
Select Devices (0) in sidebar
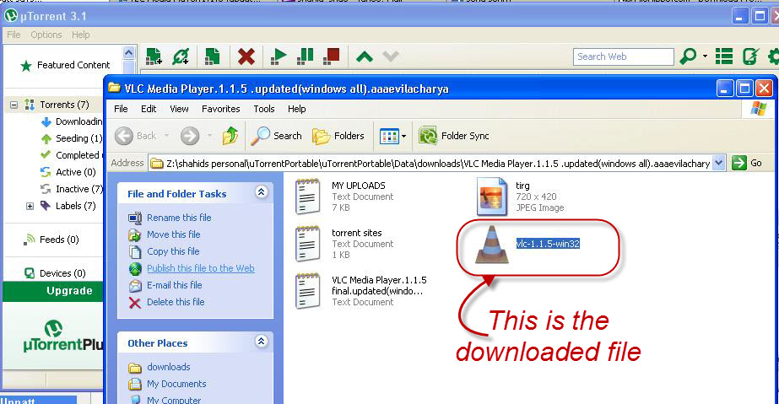[x=55, y=273]
